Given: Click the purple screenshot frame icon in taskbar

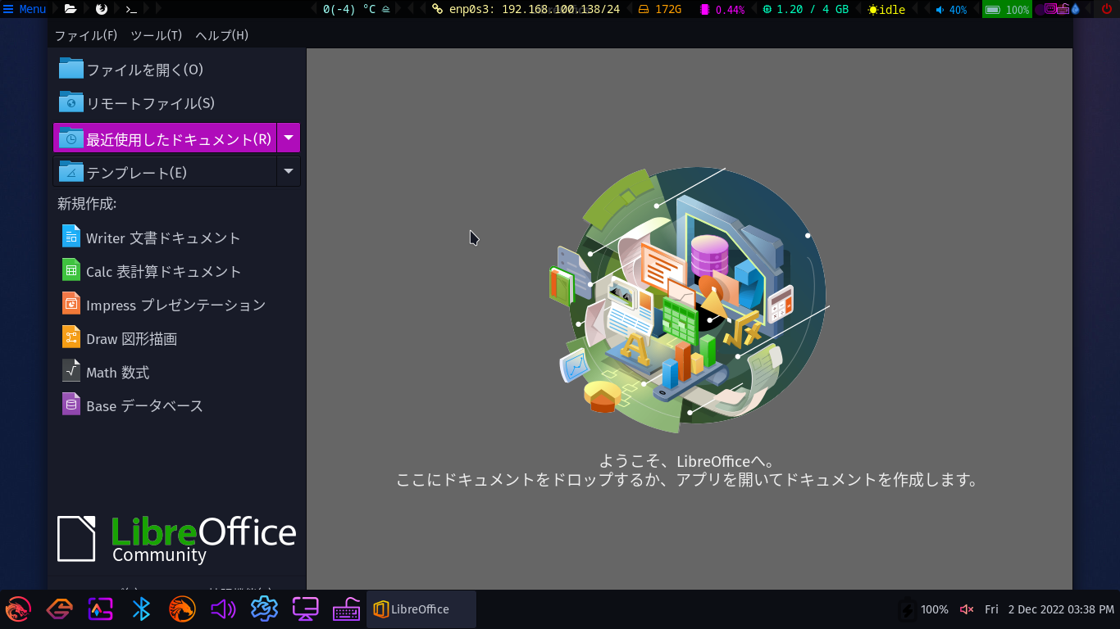Looking at the screenshot, I should pos(100,609).
